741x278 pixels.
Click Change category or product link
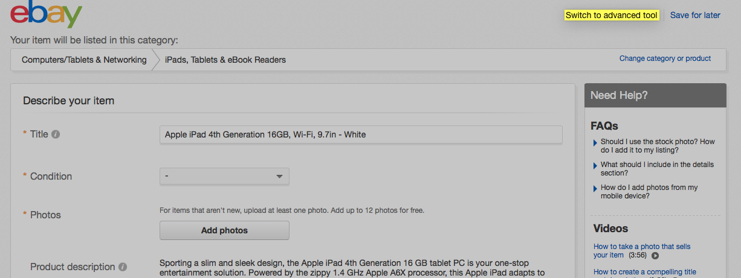click(x=665, y=58)
